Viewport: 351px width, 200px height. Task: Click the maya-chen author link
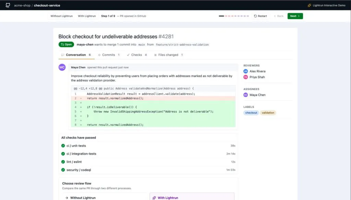click(x=85, y=44)
